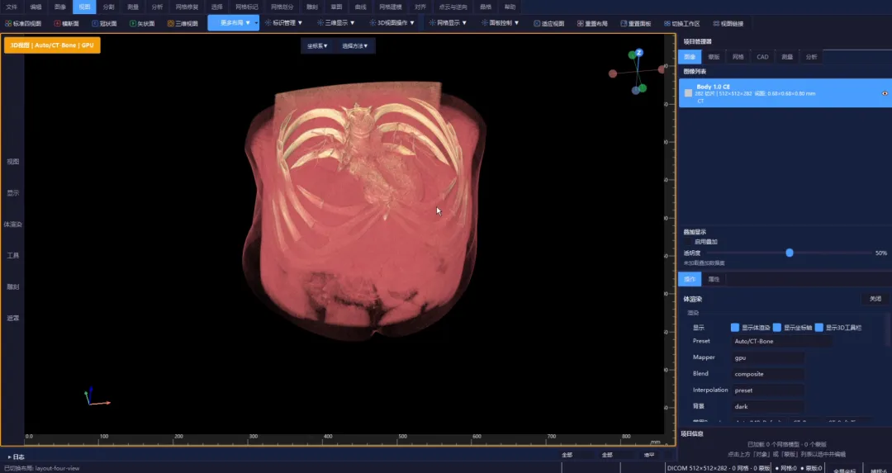Switch to 横断面 axial view

67,23
